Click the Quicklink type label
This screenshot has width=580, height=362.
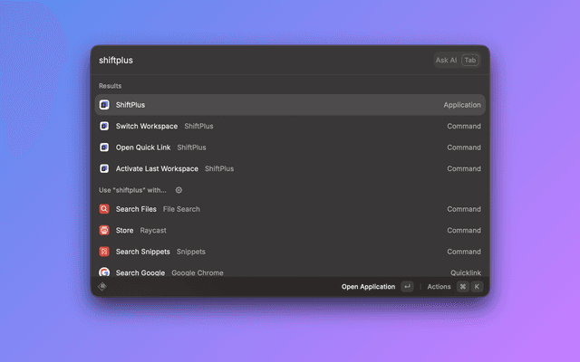(466, 272)
